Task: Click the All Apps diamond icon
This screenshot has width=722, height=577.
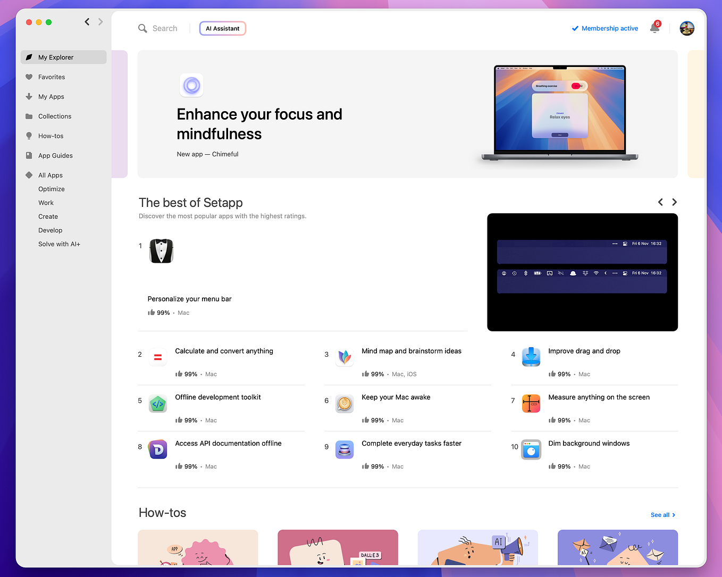Action: [x=29, y=175]
